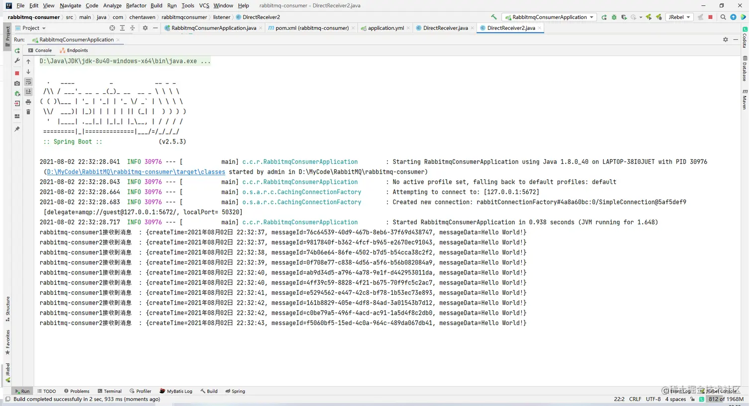The width and height of the screenshot is (752, 406).
Task: Toggle soft-wrap in the console
Action: [x=28, y=81]
